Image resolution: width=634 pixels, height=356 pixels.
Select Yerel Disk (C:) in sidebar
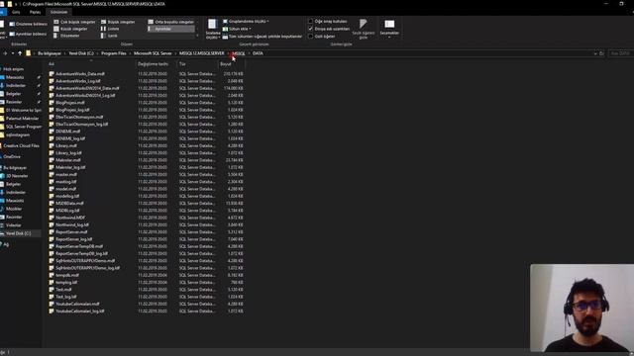[20, 233]
